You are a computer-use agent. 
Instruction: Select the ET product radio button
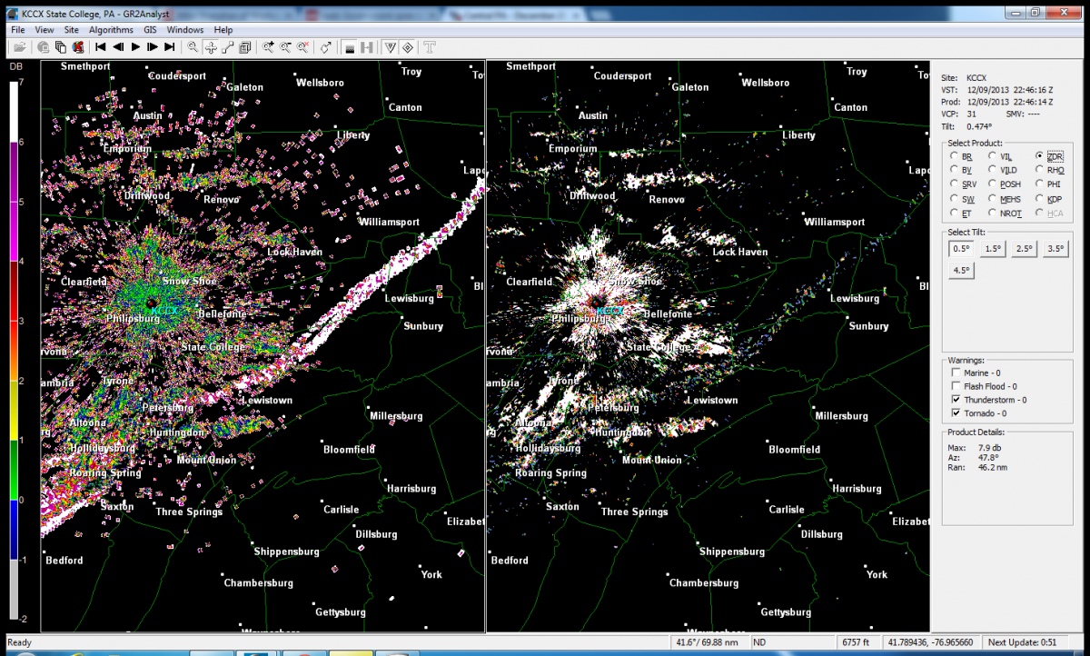pyautogui.click(x=953, y=213)
